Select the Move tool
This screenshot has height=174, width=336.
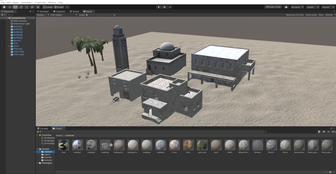10,7
